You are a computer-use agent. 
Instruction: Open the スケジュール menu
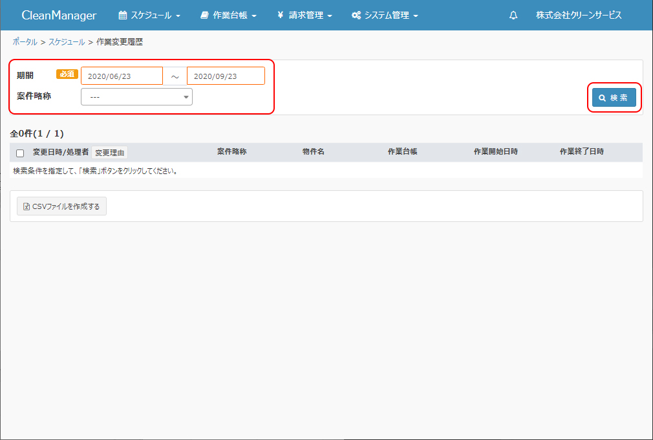(149, 16)
